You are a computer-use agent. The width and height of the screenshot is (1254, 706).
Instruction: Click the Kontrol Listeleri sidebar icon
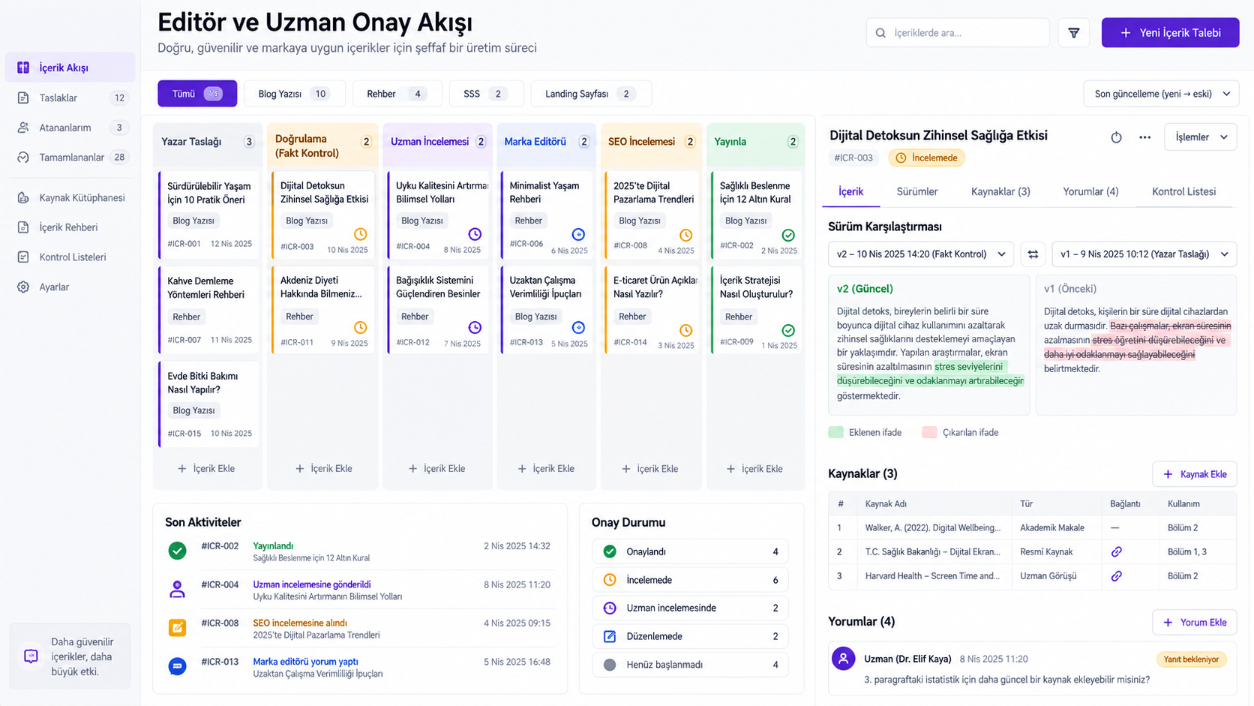point(23,257)
